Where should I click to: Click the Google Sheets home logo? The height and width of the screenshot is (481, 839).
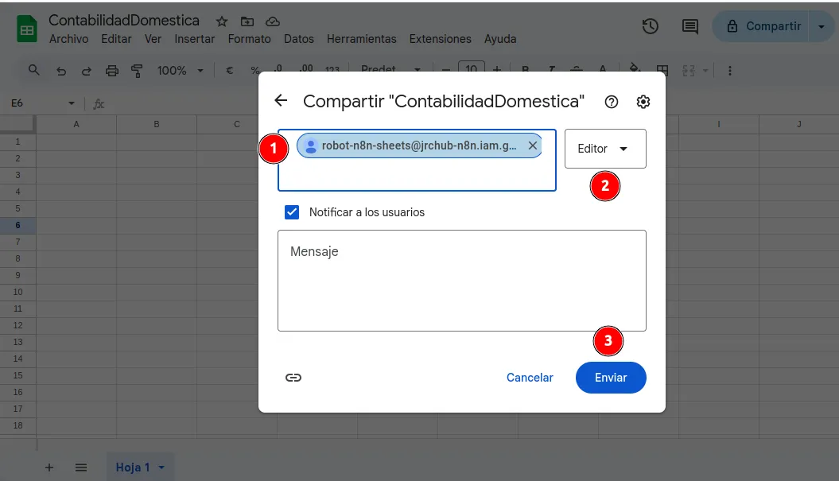pyautogui.click(x=27, y=29)
